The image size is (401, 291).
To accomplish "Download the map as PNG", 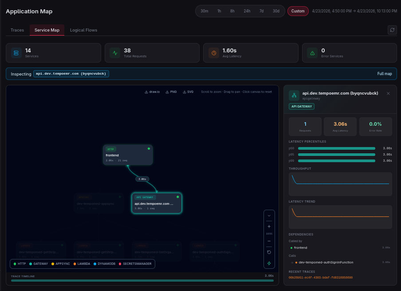I will (x=171, y=92).
